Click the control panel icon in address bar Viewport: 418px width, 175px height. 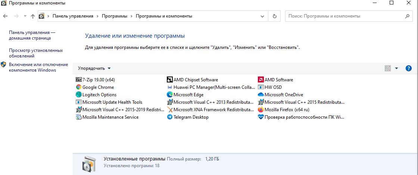(41, 16)
